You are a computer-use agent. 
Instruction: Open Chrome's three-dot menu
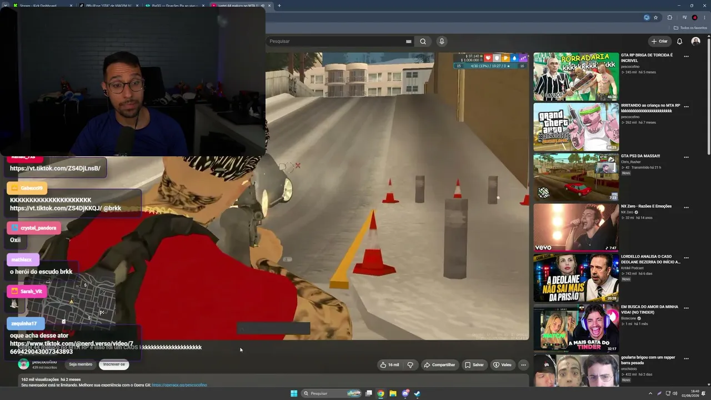(704, 18)
